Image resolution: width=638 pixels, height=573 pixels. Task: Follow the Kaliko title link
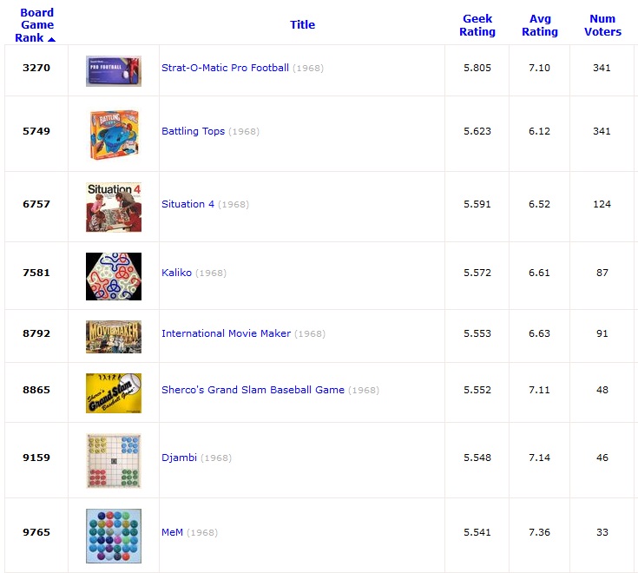[176, 273]
